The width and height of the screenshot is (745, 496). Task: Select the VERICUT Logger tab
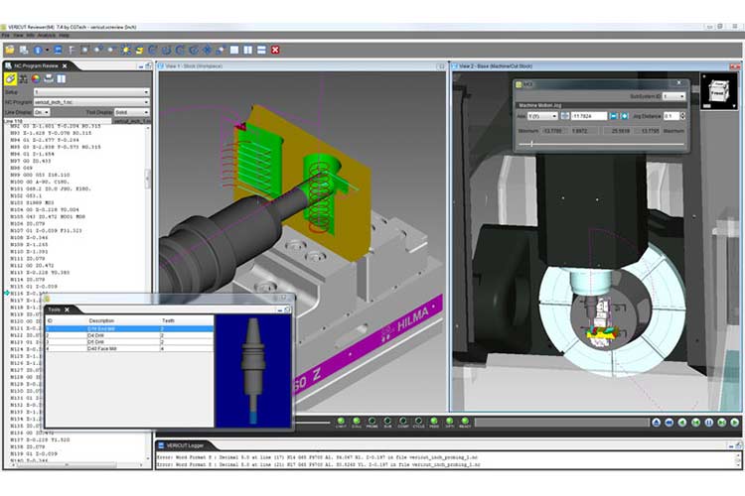185,445
